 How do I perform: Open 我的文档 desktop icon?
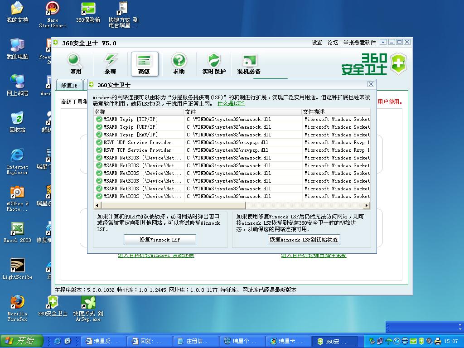(18, 12)
